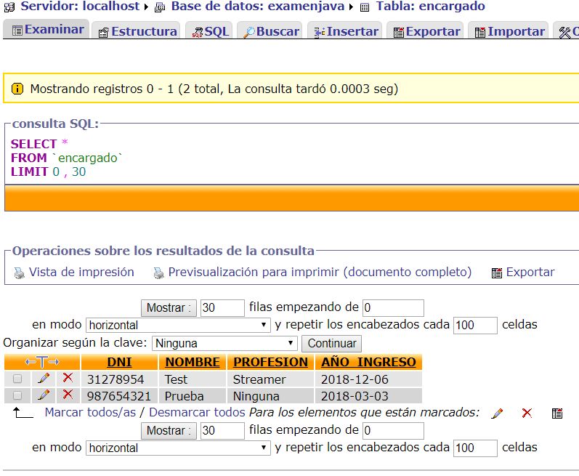Check the box for the Prueba row
Screen dimensions: 579x476
17,395
